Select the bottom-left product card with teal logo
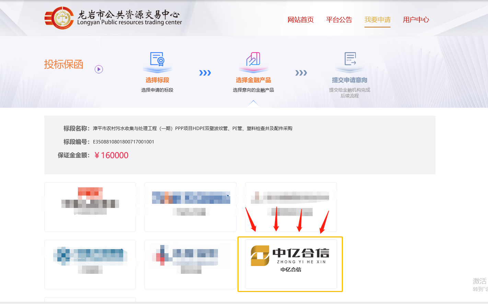488x304 pixels. click(x=90, y=264)
